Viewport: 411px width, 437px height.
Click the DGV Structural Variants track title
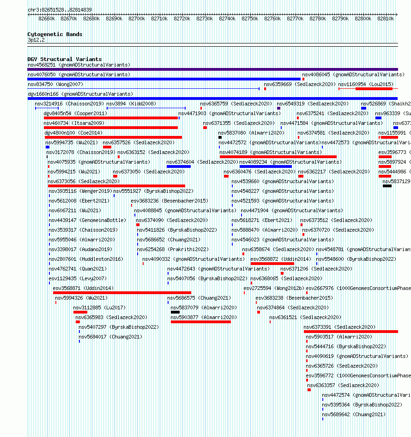[65, 59]
